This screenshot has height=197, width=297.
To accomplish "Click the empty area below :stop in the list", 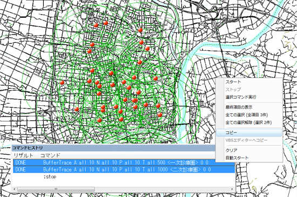I will tap(124, 183).
